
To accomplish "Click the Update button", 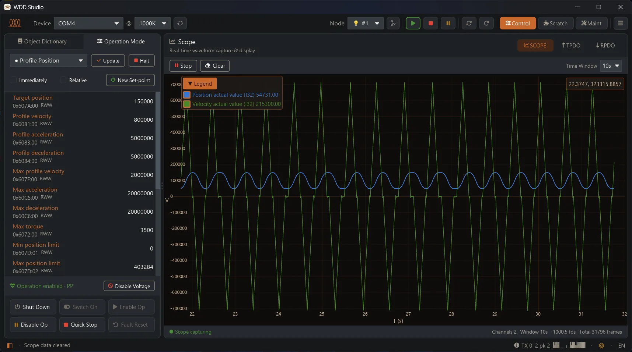I will click(108, 60).
